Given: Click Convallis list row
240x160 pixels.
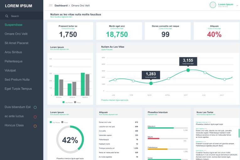Looking at the screenshot, I should 118,131.
